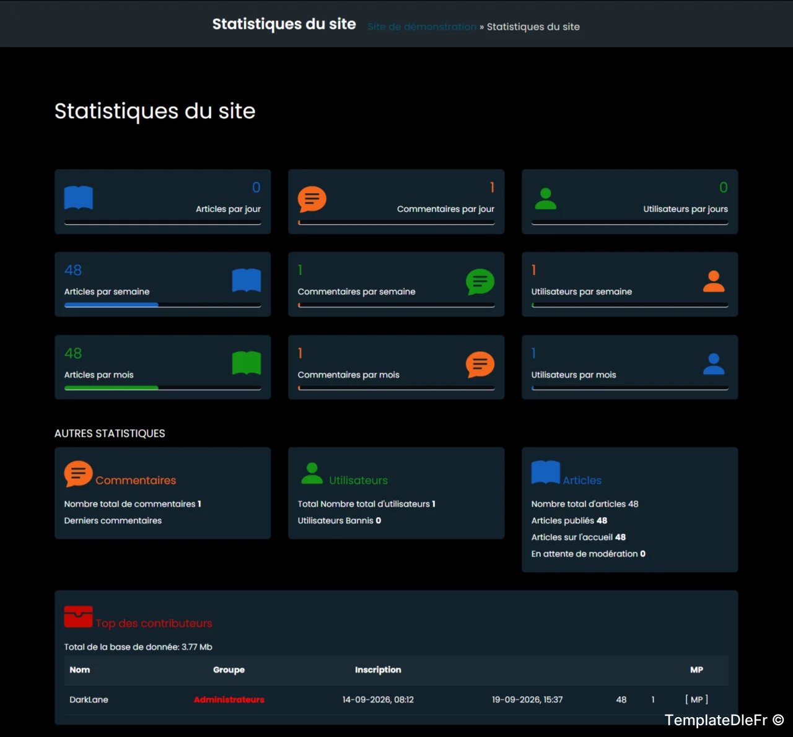Click the blue book icon beside Articles heading
Screen dimensions: 793x737
tap(546, 473)
